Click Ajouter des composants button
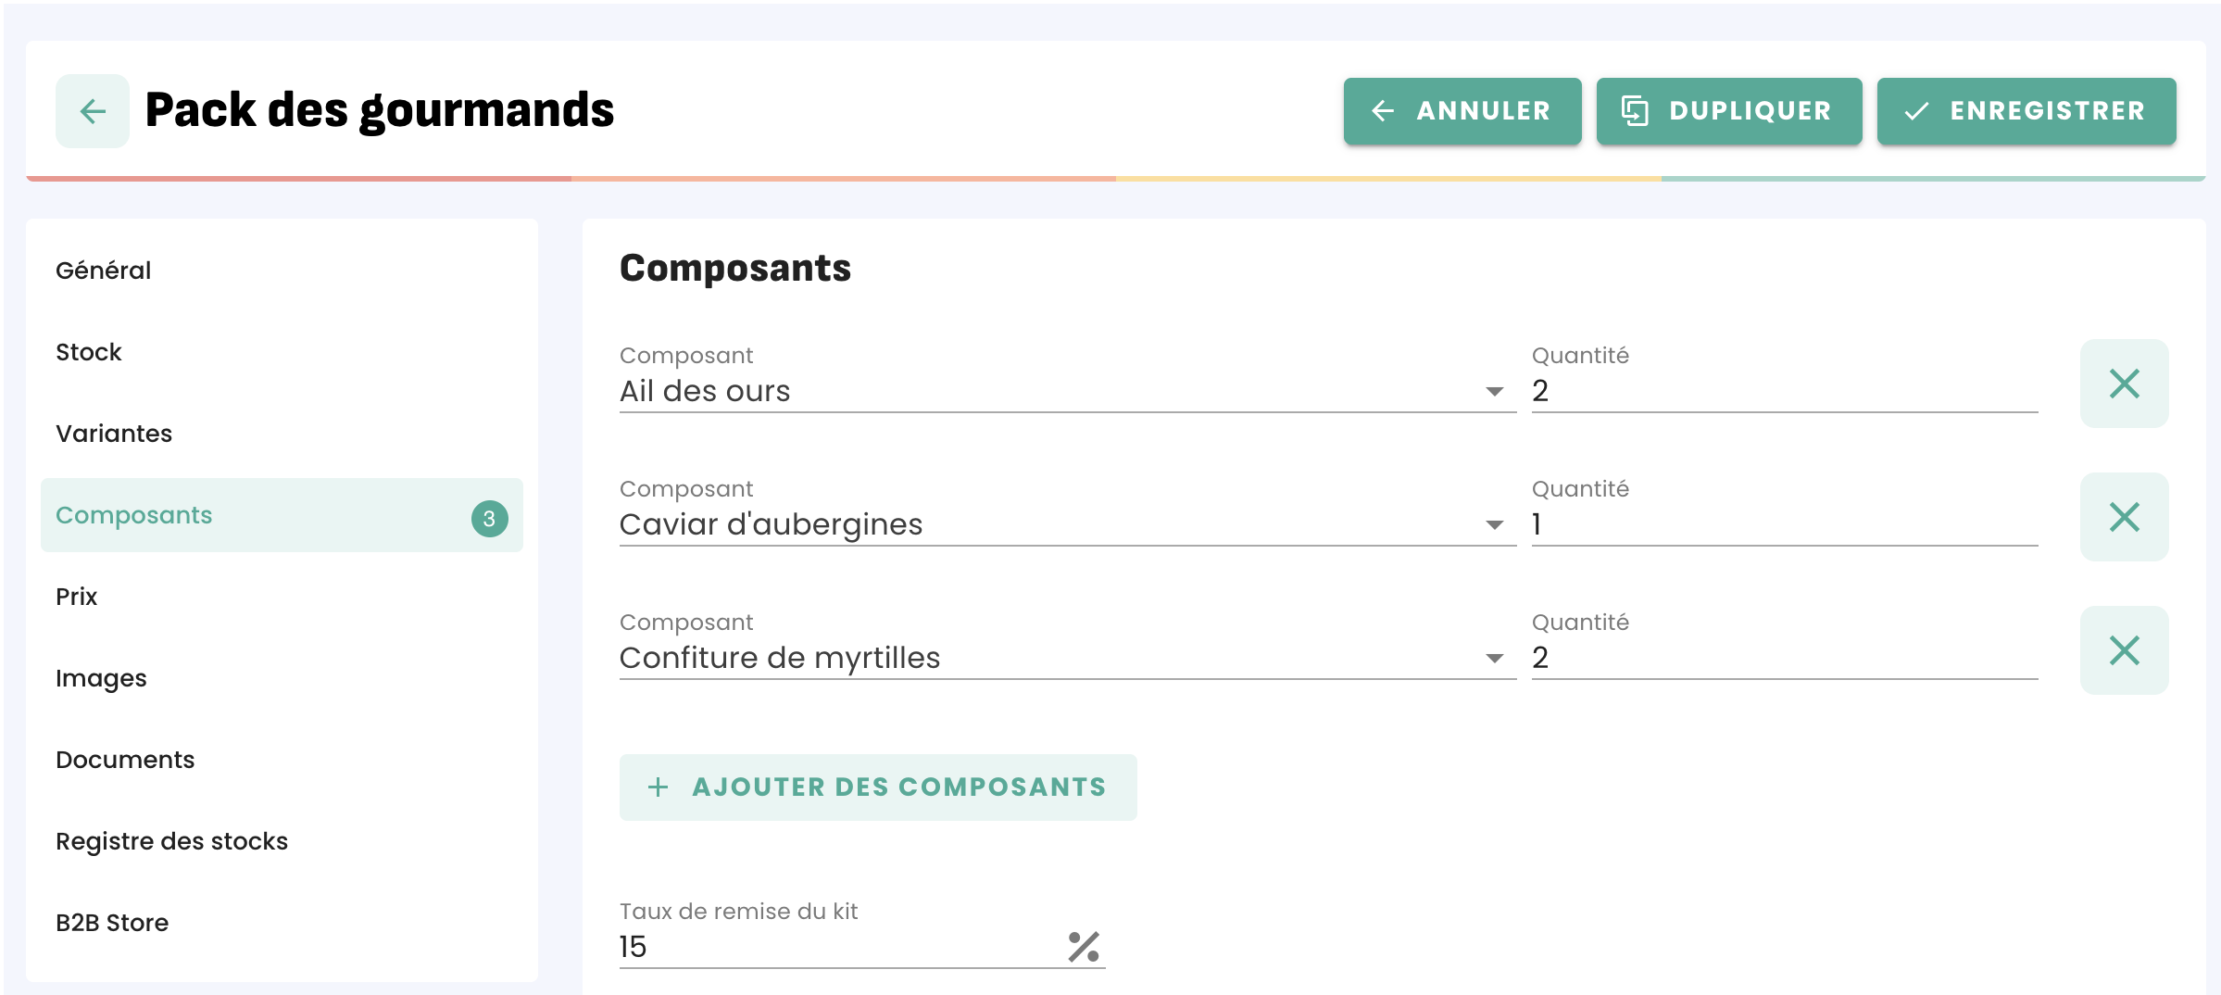This screenshot has width=2221, height=995. coord(877,787)
